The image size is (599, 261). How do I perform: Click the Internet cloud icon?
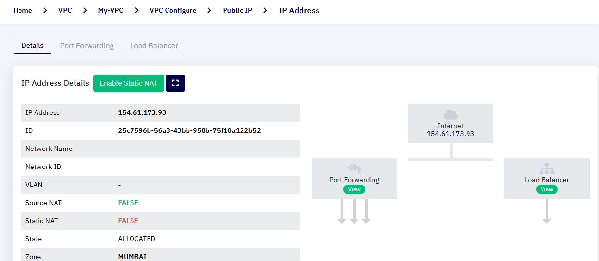pos(450,114)
